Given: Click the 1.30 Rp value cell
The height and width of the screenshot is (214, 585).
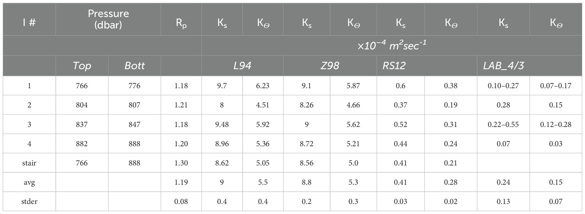Looking at the screenshot, I should point(181,163).
